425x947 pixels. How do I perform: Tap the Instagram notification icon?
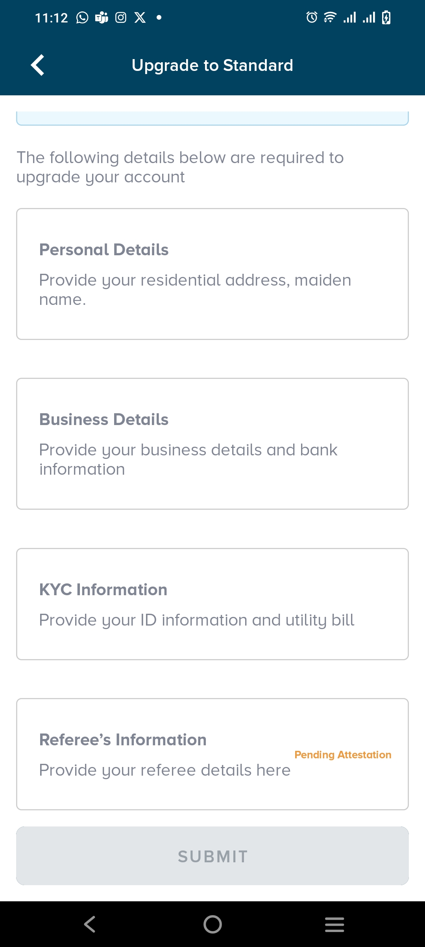point(121,18)
